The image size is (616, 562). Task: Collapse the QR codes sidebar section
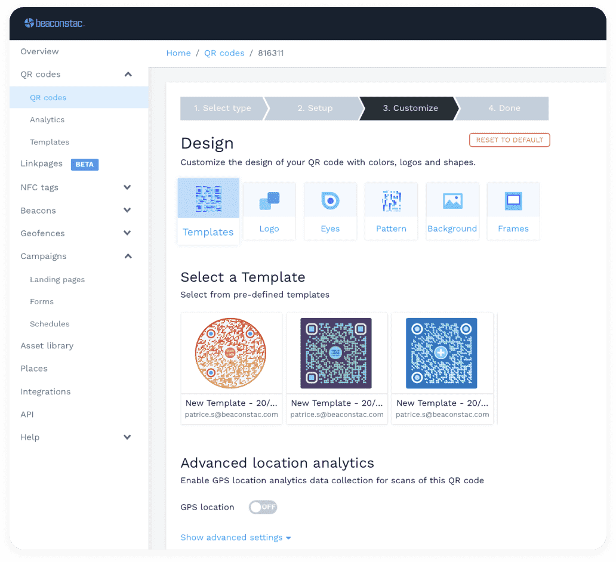click(128, 74)
